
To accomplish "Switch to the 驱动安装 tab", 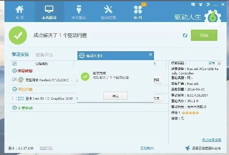I will 20,54.
